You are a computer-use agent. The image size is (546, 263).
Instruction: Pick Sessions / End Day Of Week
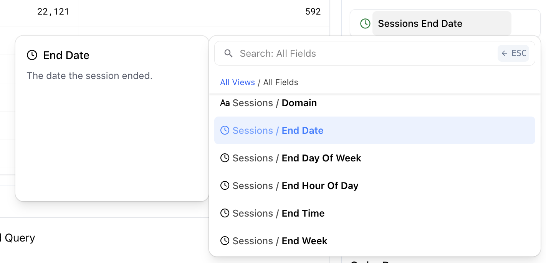click(x=297, y=158)
